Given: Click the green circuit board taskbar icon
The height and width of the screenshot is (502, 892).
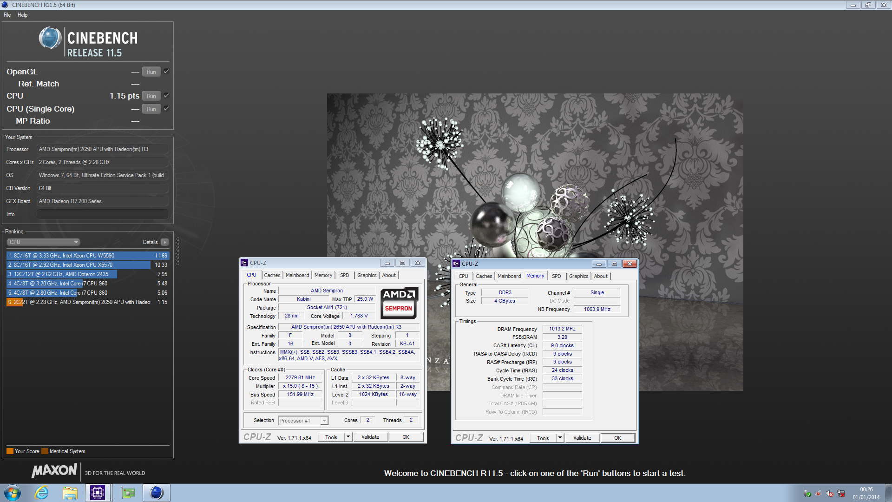Looking at the screenshot, I should (128, 493).
